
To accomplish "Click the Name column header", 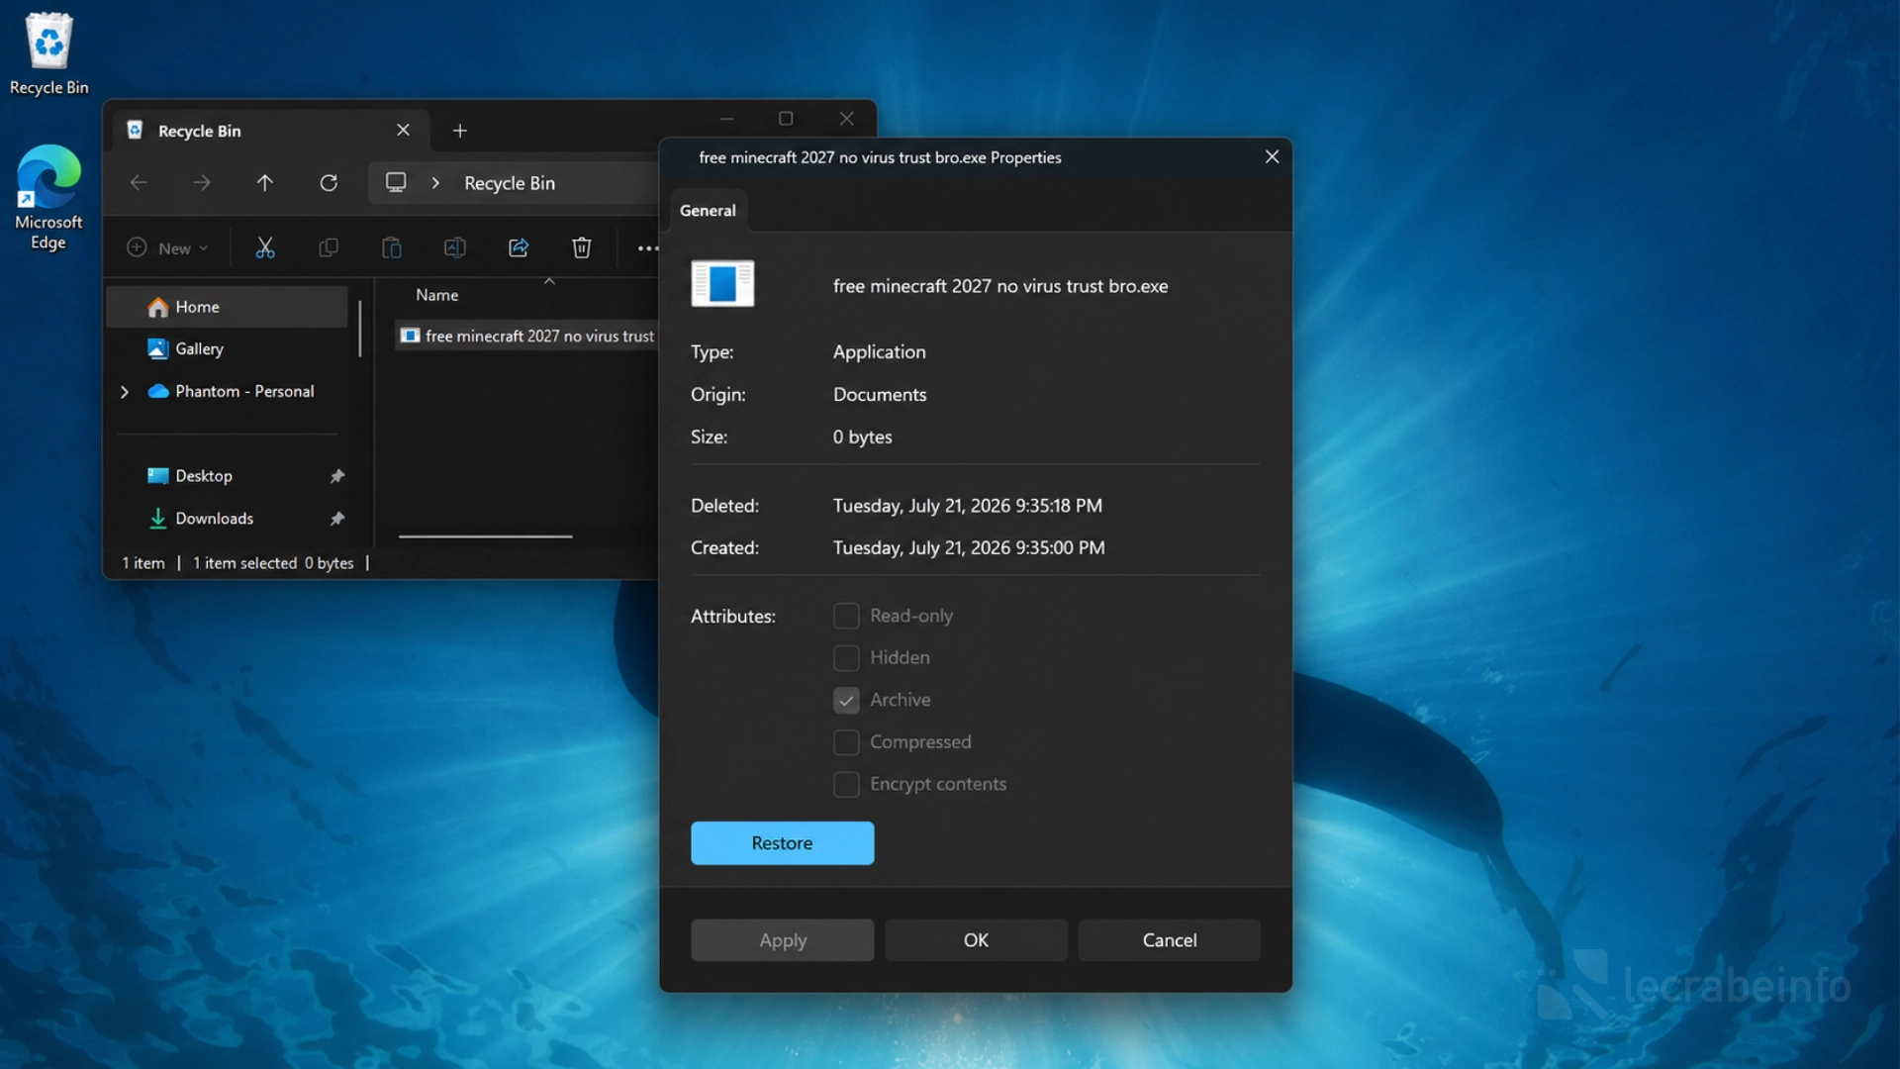I will tap(436, 295).
